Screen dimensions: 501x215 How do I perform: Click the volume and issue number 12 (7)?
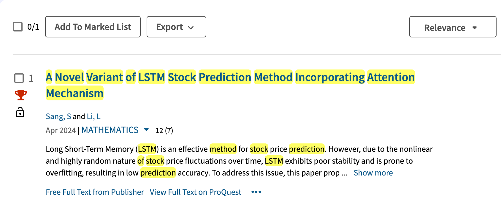(x=164, y=131)
